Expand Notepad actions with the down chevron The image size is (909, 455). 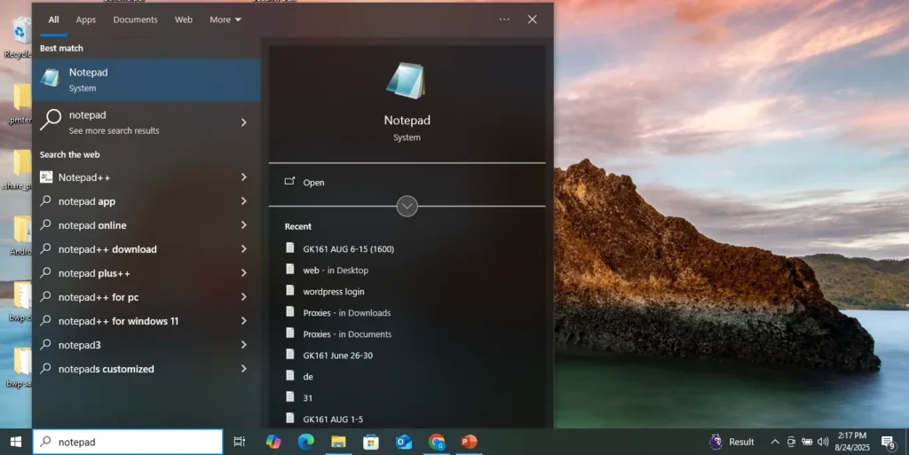(x=407, y=207)
